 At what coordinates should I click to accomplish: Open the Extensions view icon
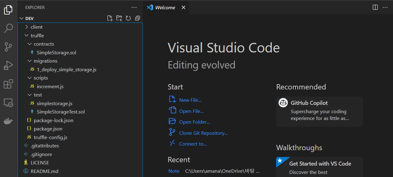tap(8, 84)
